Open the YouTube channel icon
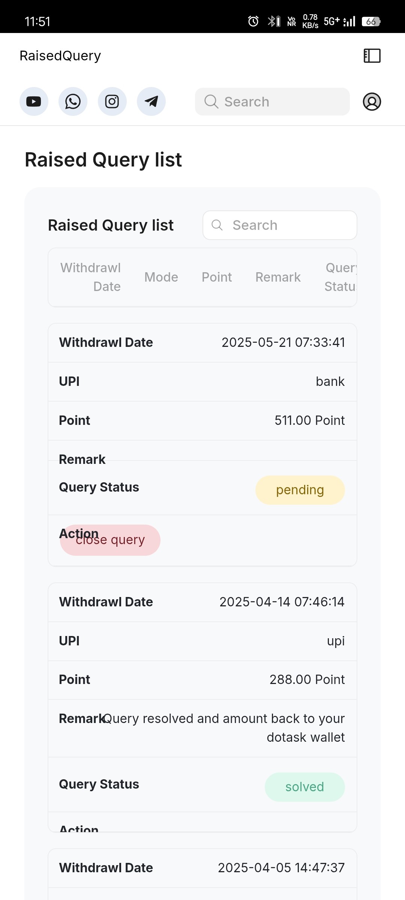 tap(34, 102)
